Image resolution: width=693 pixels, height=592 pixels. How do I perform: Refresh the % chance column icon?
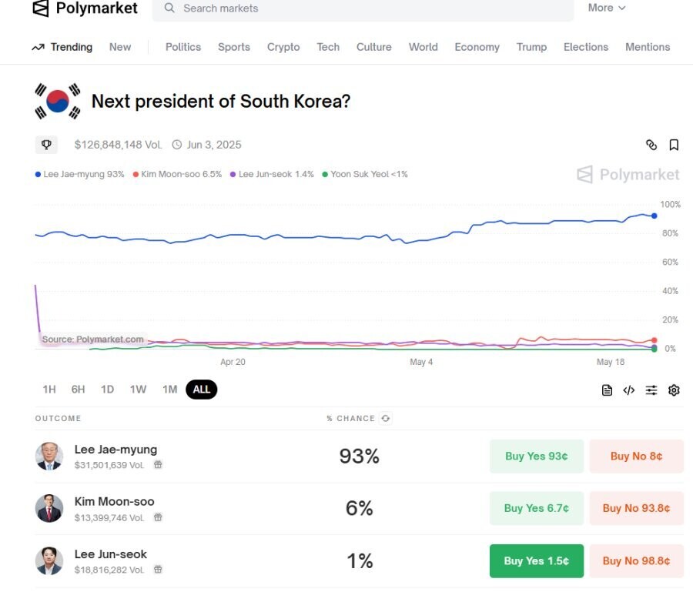point(386,419)
